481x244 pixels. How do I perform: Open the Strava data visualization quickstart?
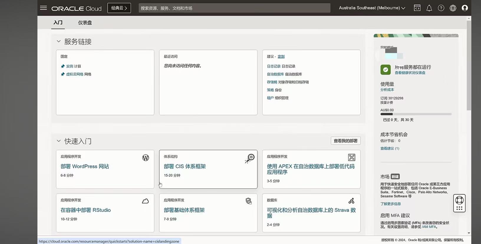(x=311, y=213)
